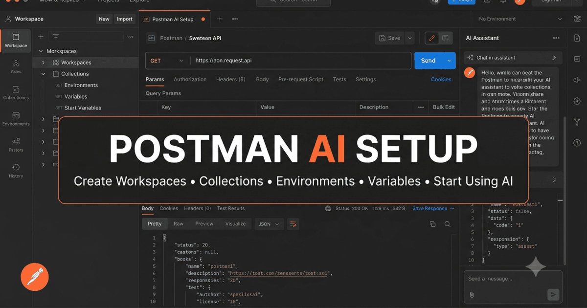Open the dropdown arrow next to Save
Image resolution: width=587 pixels, height=308 pixels.
(x=410, y=38)
